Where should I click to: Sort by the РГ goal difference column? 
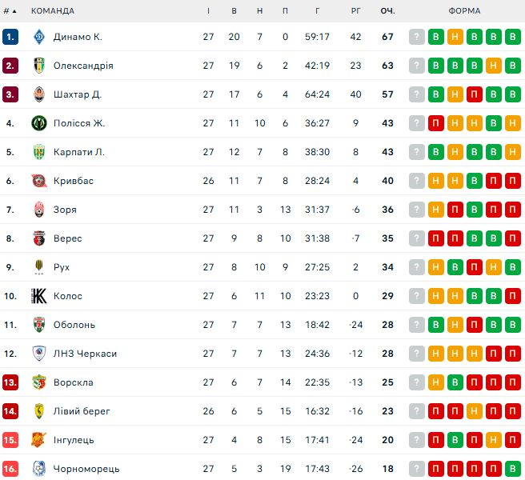pos(356,11)
